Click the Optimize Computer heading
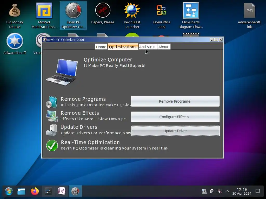 pyautogui.click(x=108, y=60)
